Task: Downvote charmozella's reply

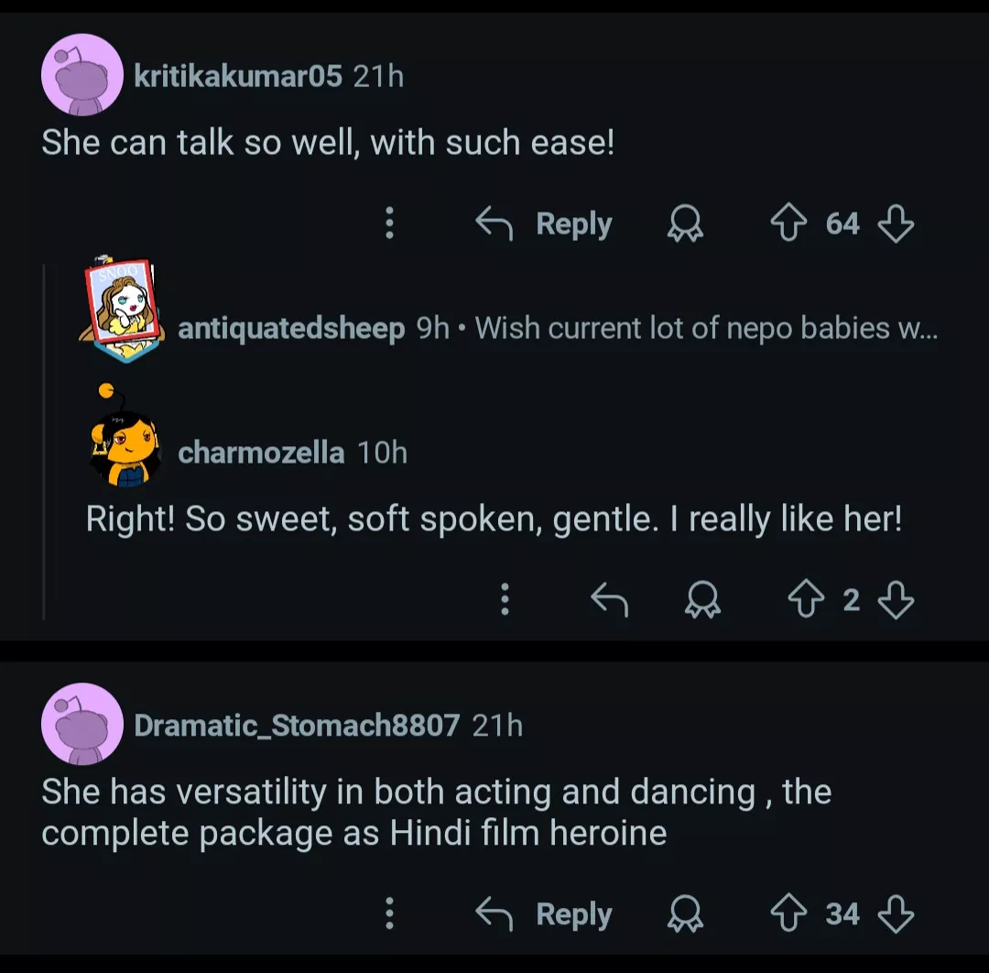Action: tap(895, 600)
